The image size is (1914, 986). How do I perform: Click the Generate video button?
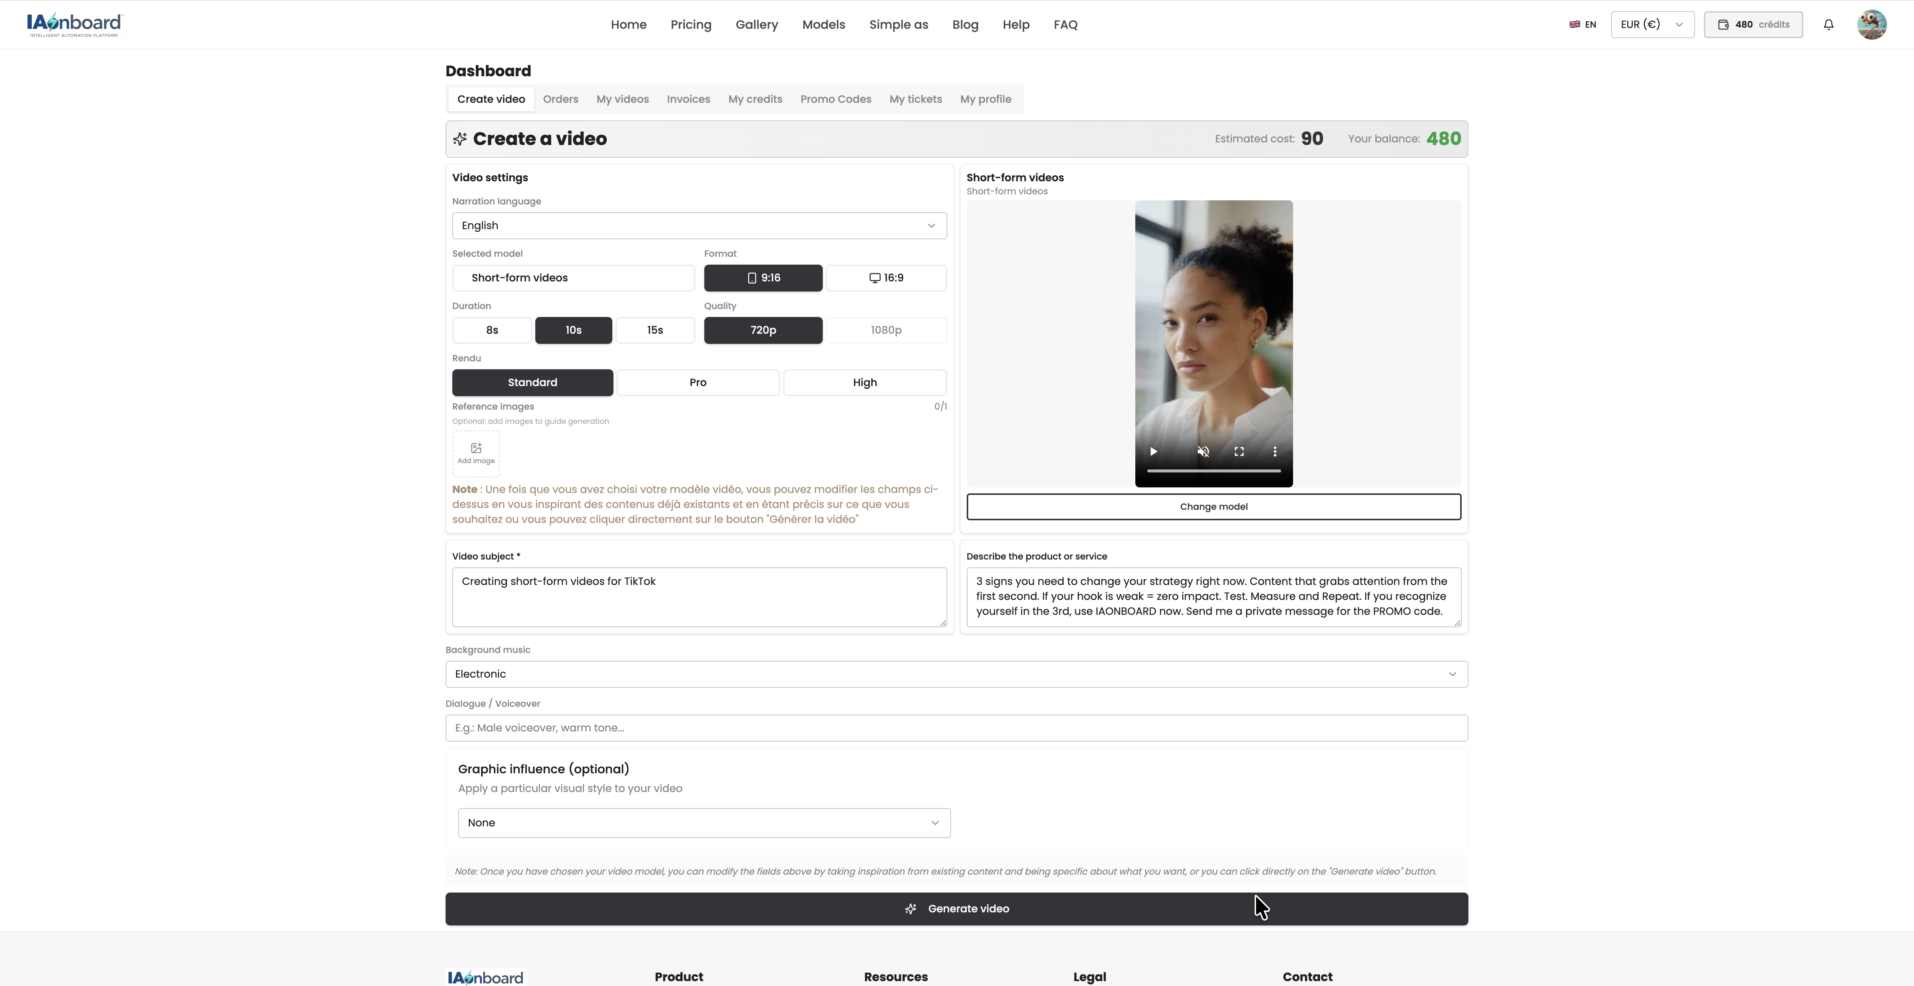(956, 908)
